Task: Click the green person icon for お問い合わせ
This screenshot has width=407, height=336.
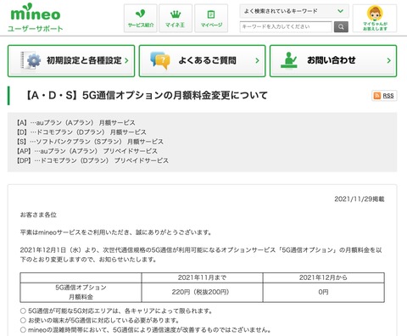Action: click(x=289, y=60)
